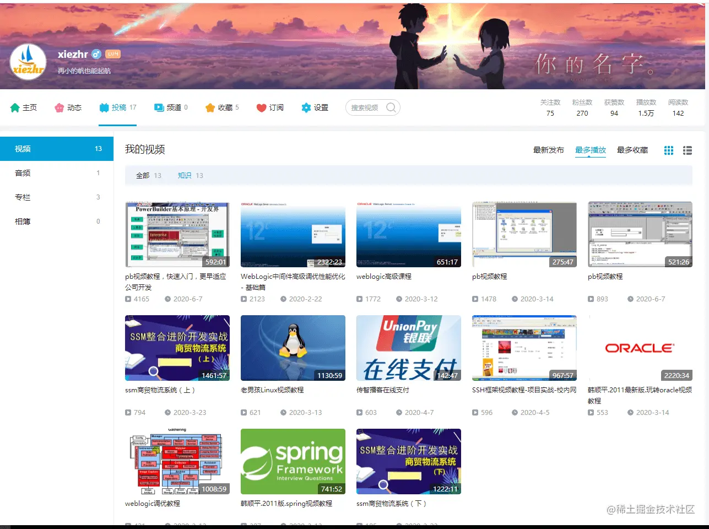This screenshot has width=709, height=529.
Task: Open title 韩顺平.2011版.spring视频教程
Action: [x=286, y=504]
